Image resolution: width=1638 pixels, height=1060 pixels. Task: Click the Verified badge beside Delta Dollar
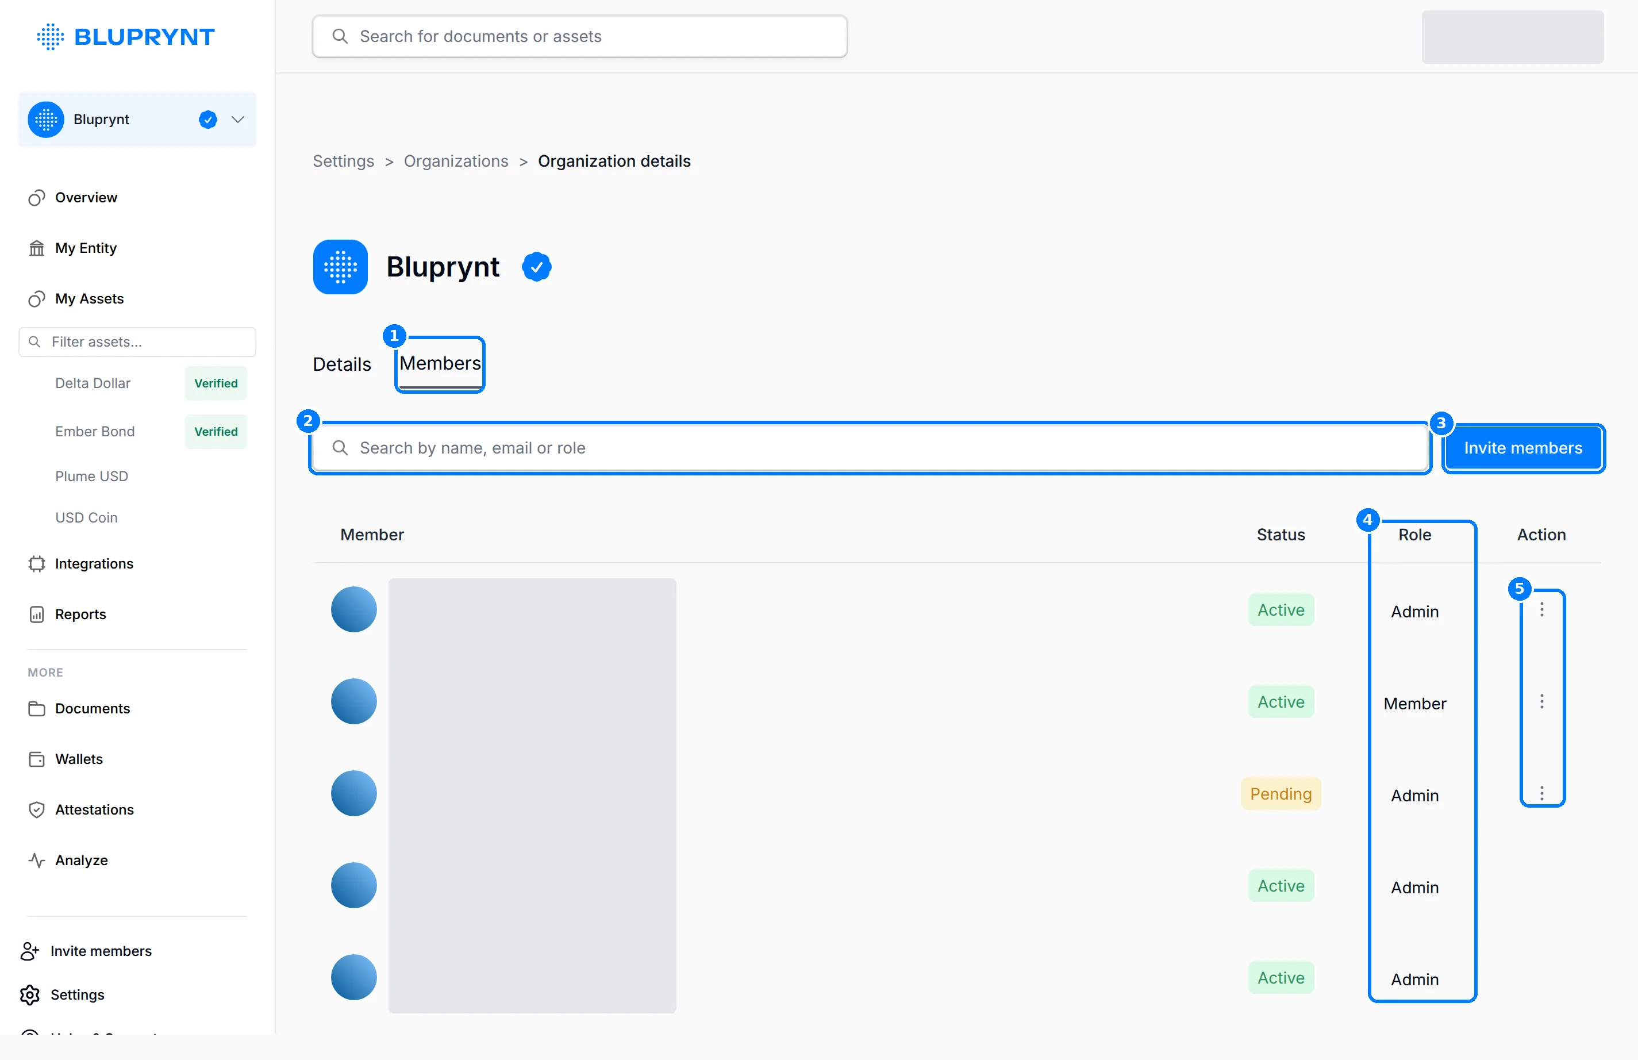(216, 383)
